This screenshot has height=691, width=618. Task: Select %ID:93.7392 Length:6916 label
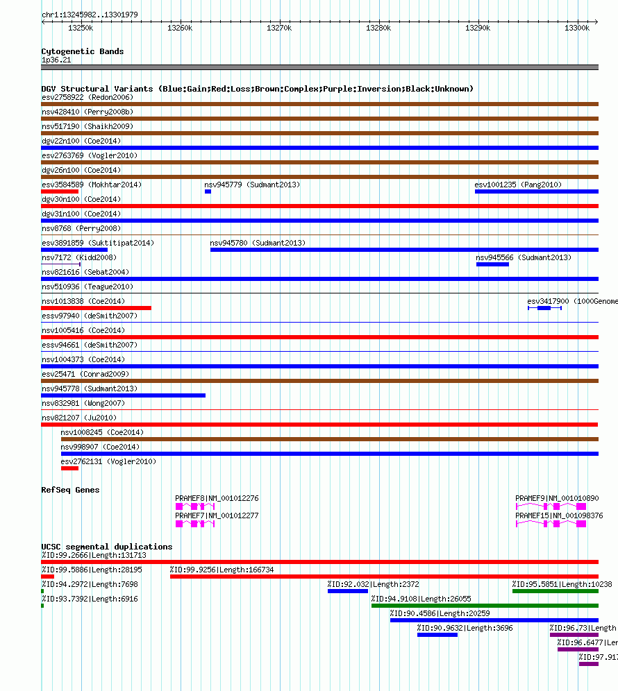pos(90,599)
